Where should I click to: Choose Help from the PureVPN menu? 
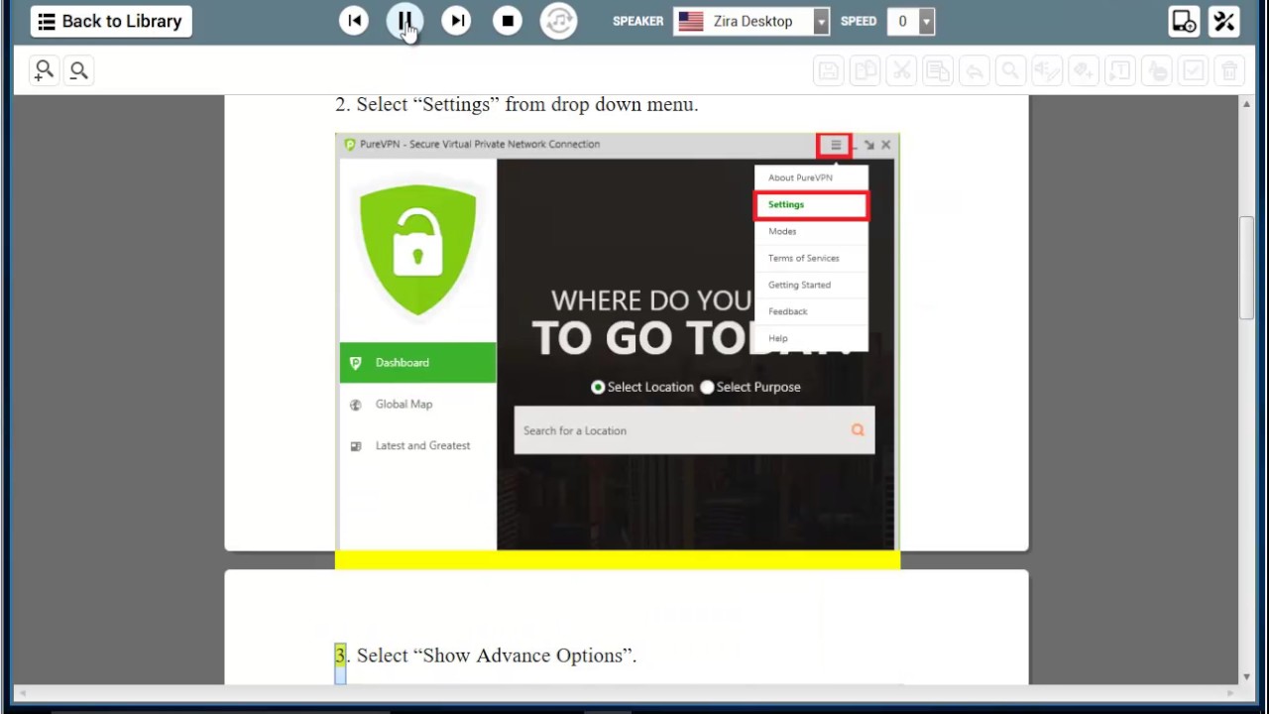811,338
